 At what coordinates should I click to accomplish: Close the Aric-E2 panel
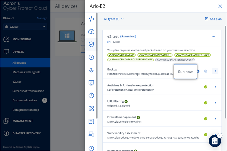pos(220,6)
